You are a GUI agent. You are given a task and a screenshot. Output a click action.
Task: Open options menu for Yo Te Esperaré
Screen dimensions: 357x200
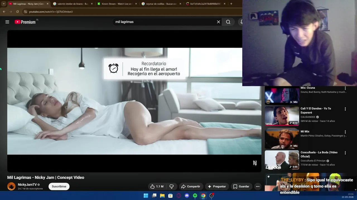pos(345,109)
